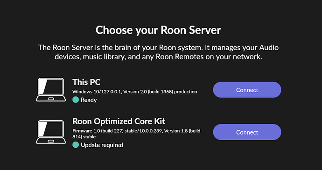
Task: Click the Windows 10 version details line
Action: 135,92
